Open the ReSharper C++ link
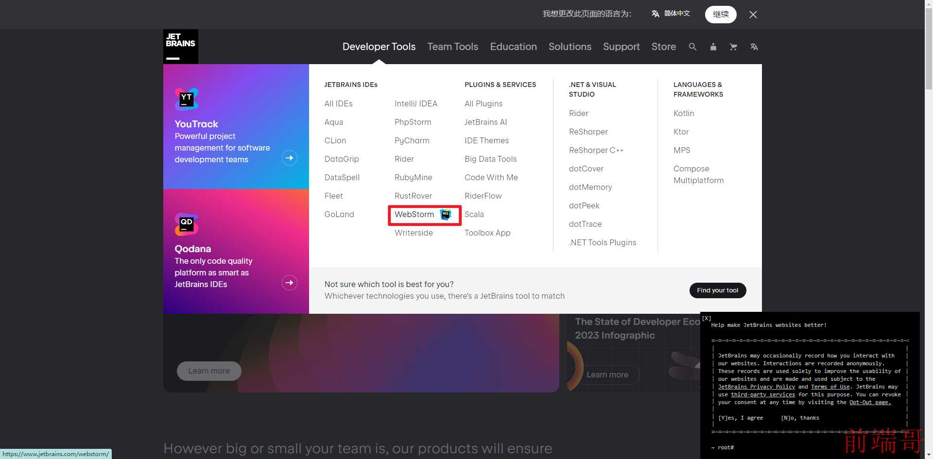This screenshot has width=933, height=459. tap(596, 150)
